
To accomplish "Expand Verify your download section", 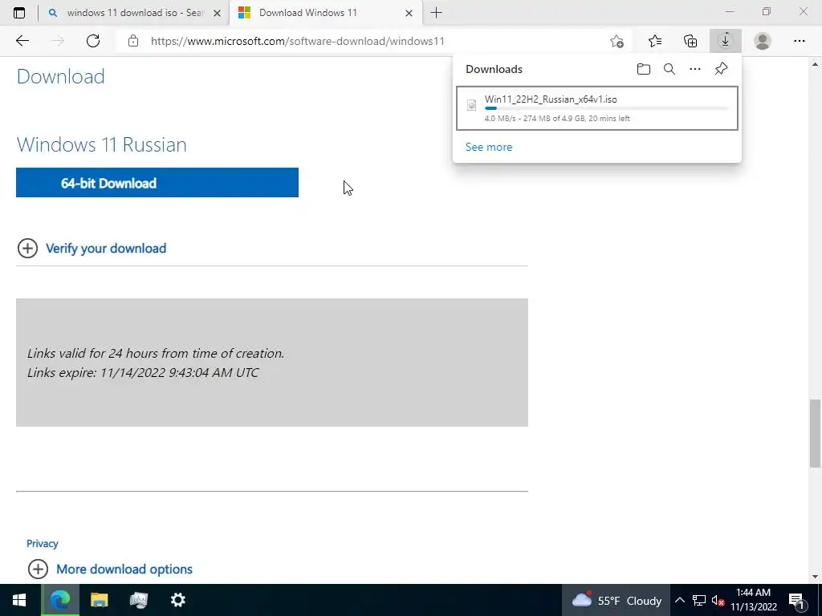I will pos(92,249).
